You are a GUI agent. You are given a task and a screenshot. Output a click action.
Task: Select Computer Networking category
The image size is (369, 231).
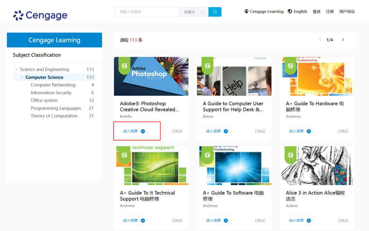tap(53, 85)
